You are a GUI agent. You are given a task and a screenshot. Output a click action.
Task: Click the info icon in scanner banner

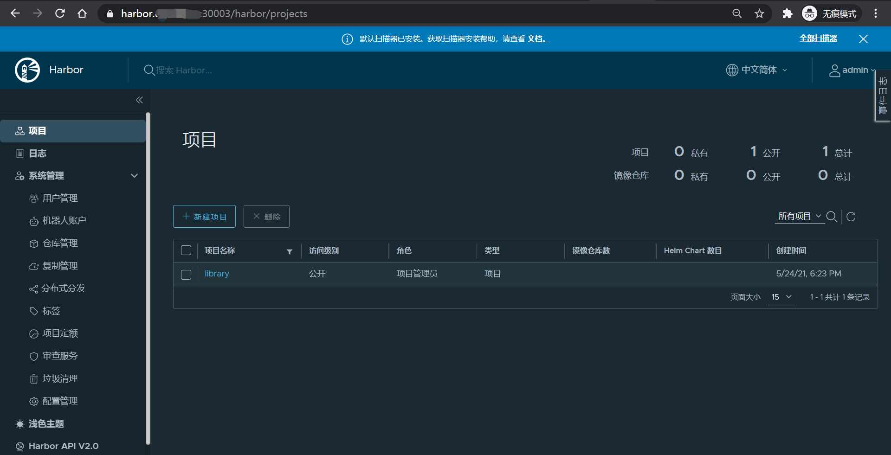click(x=347, y=39)
